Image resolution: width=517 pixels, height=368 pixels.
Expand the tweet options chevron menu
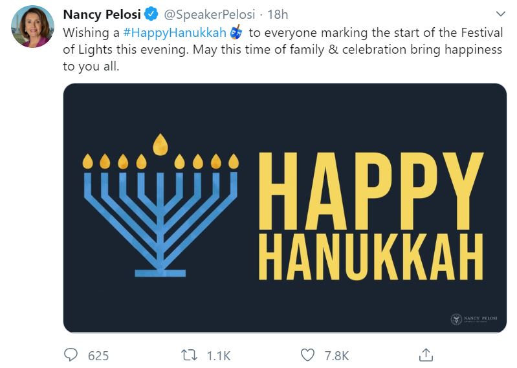500,14
